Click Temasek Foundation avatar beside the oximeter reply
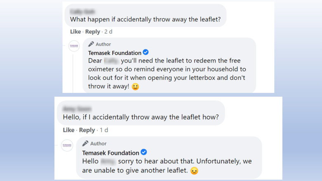322x181 pixels. point(73,46)
